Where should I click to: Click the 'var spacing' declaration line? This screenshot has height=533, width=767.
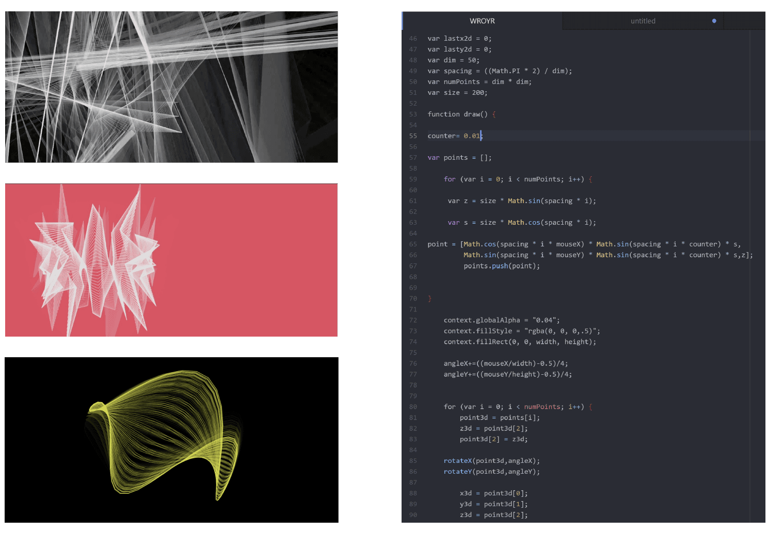500,71
